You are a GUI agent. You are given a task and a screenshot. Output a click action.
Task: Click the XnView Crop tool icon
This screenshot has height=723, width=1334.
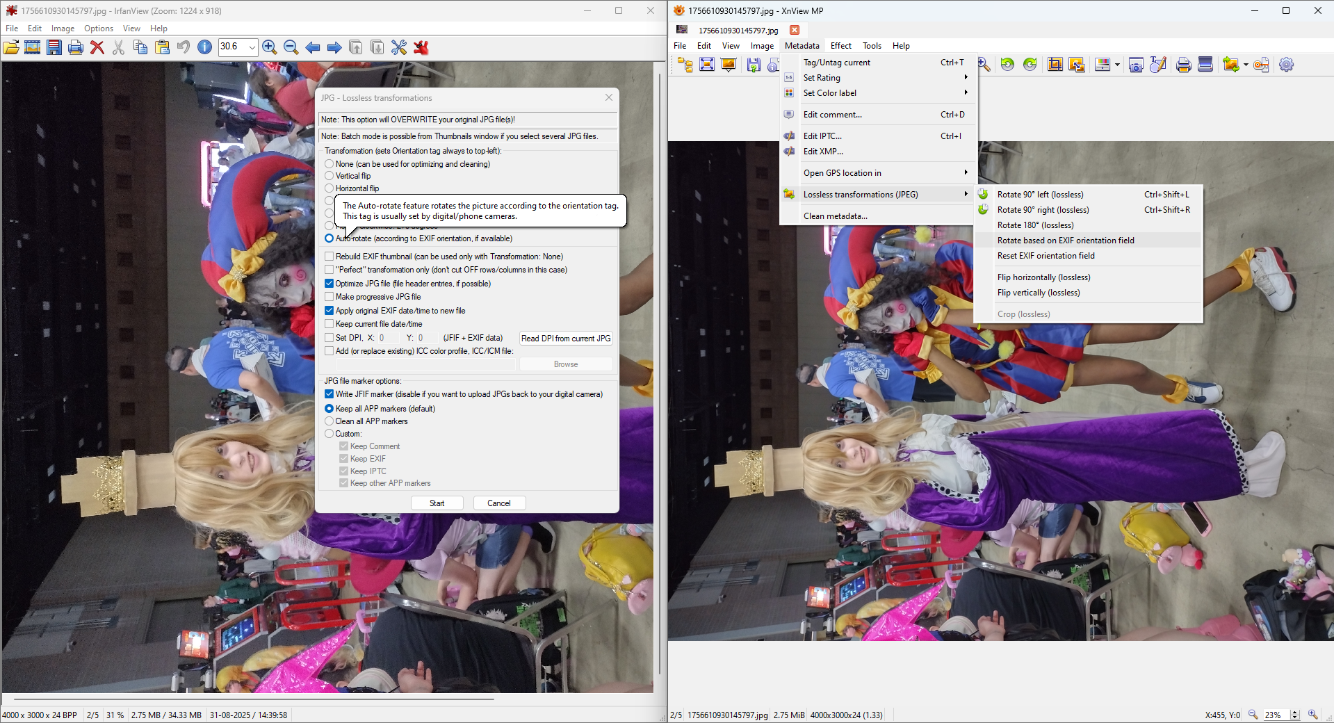[x=1055, y=65]
